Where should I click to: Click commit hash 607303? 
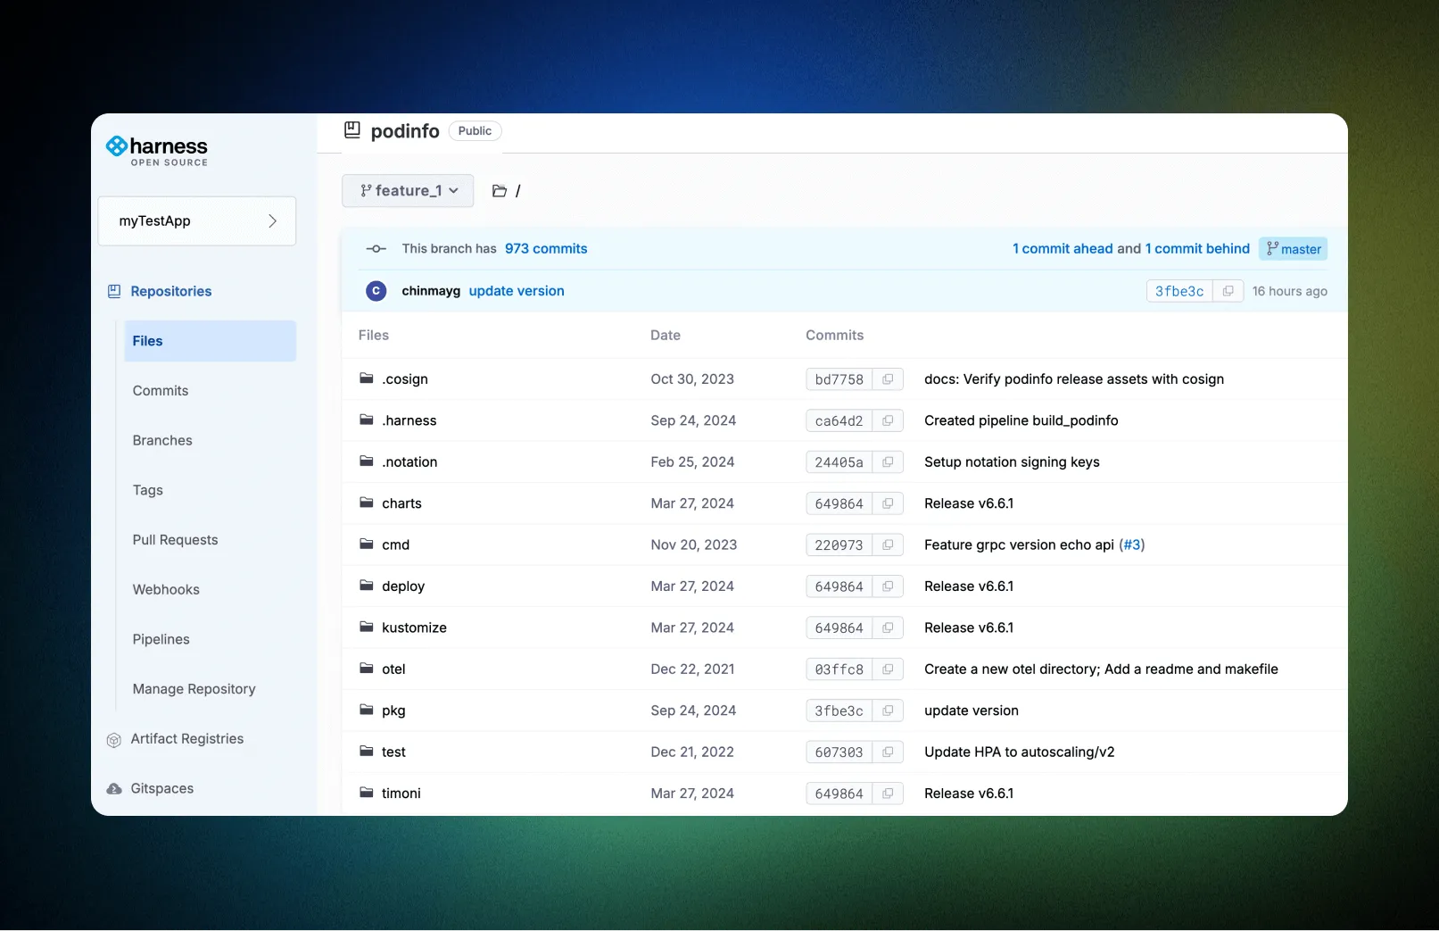(839, 752)
